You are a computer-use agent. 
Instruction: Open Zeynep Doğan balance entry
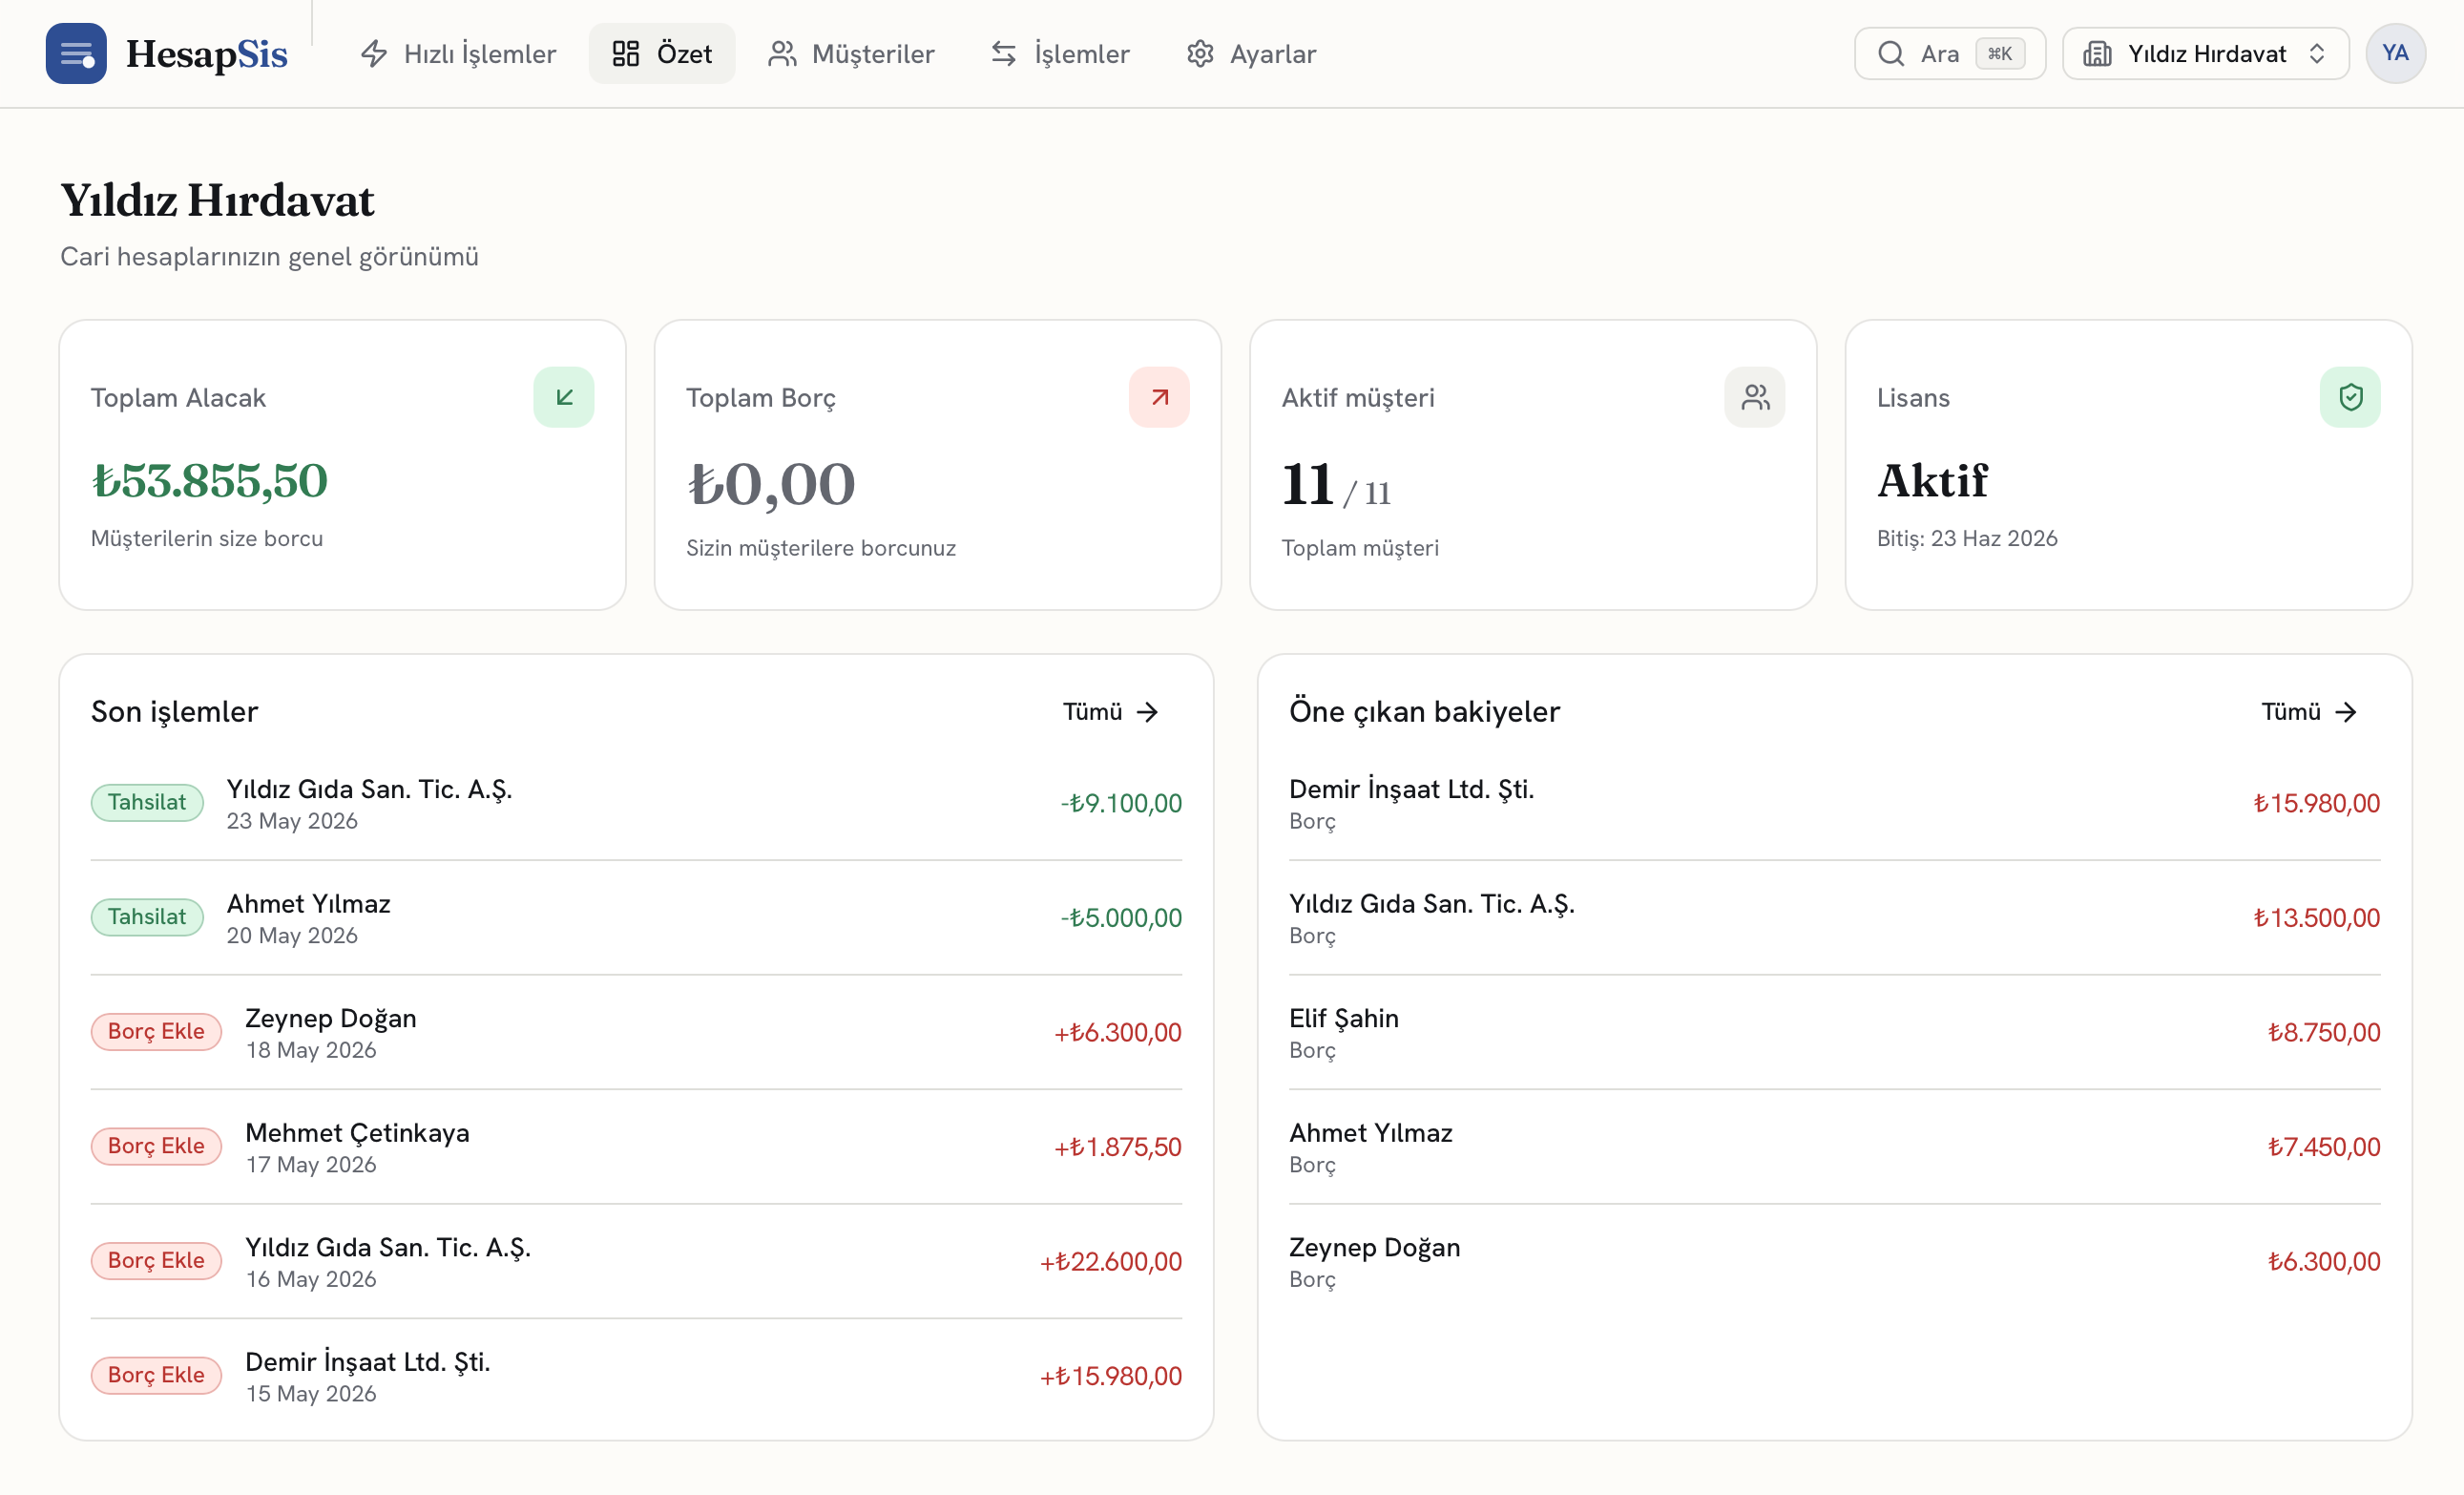(1834, 1262)
